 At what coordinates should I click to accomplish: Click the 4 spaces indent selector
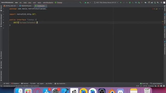(x=151, y=86)
